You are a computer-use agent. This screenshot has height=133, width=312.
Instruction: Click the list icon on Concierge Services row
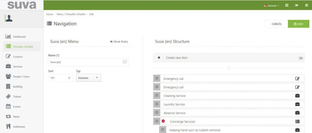tap(297, 121)
